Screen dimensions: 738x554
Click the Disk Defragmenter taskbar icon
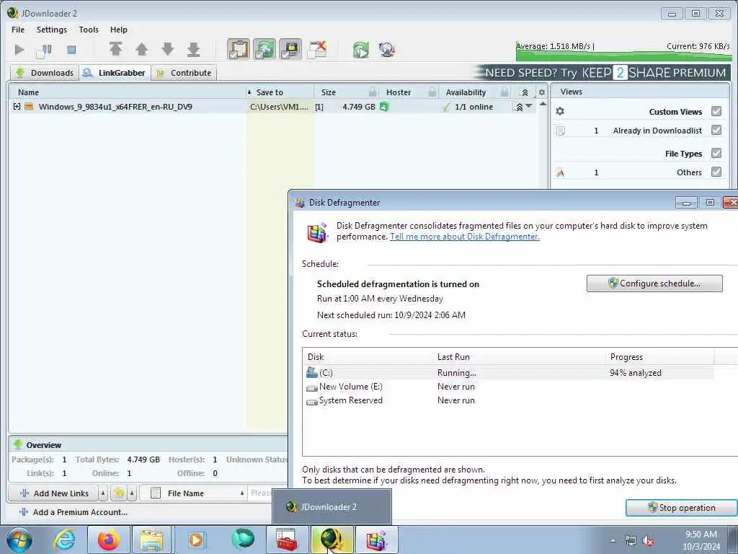376,540
